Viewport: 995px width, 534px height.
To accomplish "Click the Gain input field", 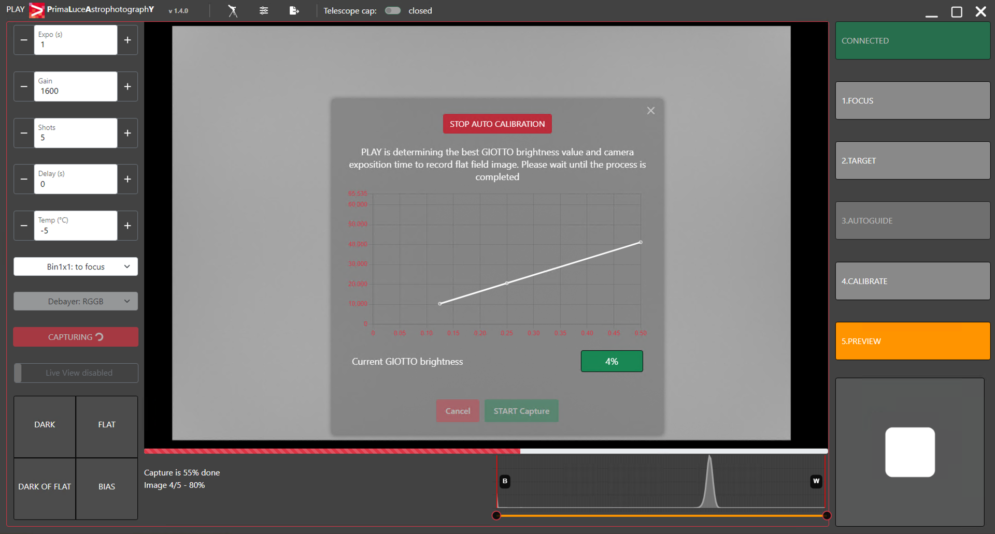I will point(76,86).
